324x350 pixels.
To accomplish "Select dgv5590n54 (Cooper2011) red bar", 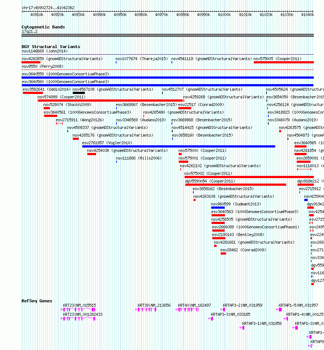I will pos(236,185).
